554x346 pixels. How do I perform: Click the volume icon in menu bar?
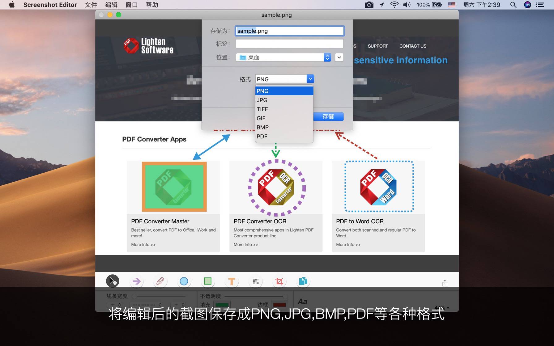click(407, 5)
